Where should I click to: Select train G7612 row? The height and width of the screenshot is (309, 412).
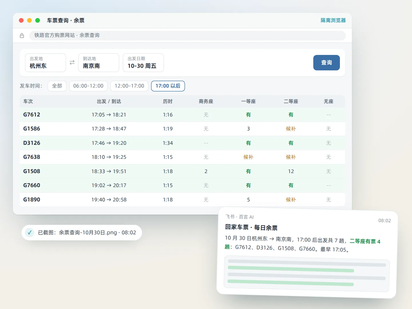[x=182, y=115]
